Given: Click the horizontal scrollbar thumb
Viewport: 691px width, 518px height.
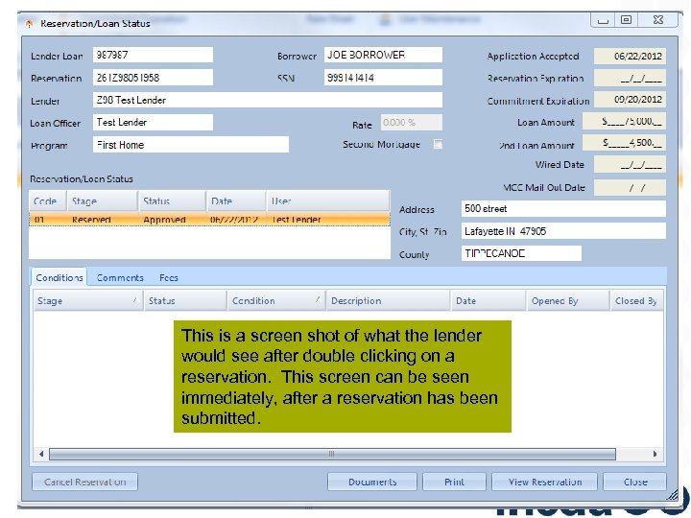Looking at the screenshot, I should coord(332,454).
